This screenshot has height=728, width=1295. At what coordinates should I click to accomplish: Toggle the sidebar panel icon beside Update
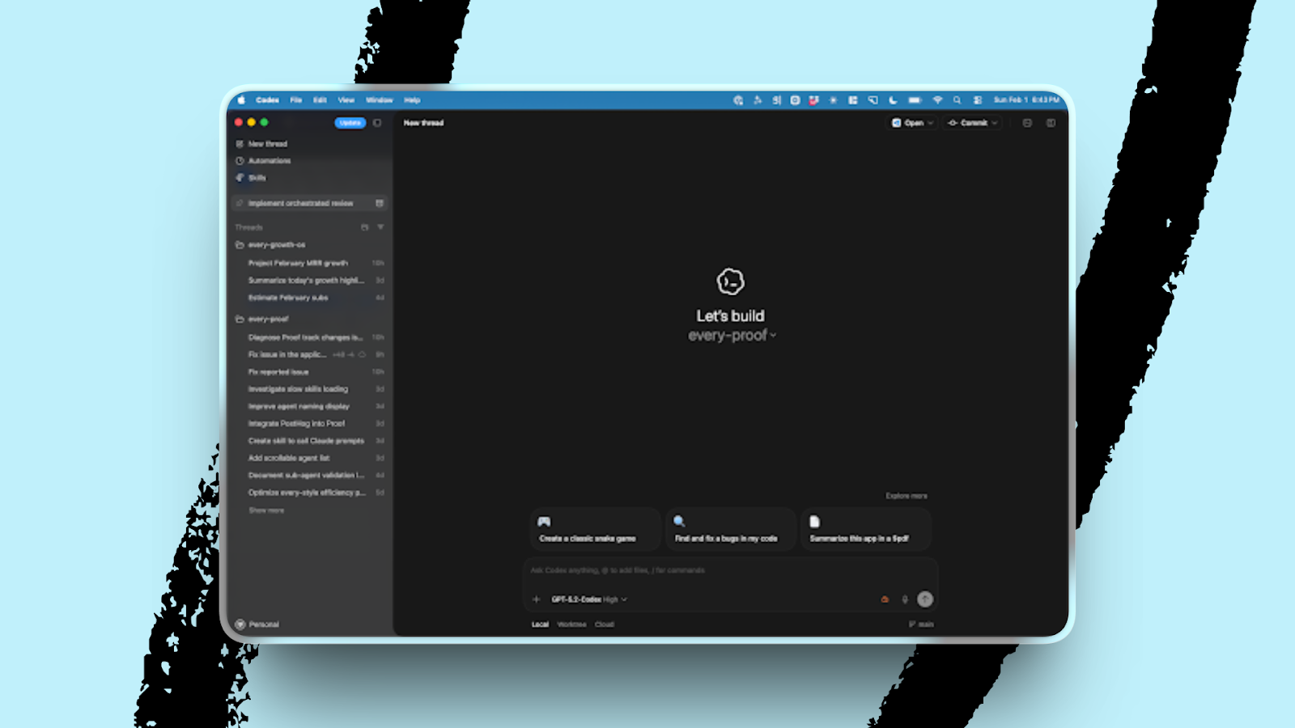pos(377,123)
